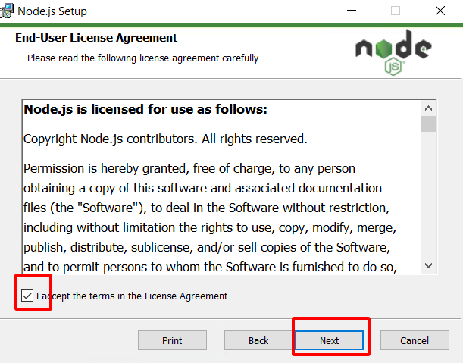This screenshot has width=463, height=363.
Task: Click the Node.js installer icon in title bar
Action: click(x=8, y=11)
